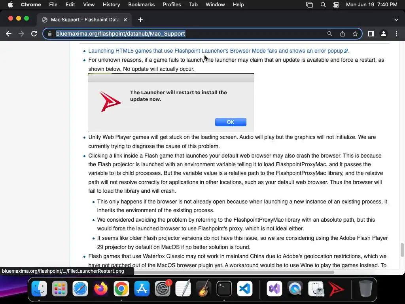Open Disk Utility from the Dock

pyautogui.click(x=316, y=289)
